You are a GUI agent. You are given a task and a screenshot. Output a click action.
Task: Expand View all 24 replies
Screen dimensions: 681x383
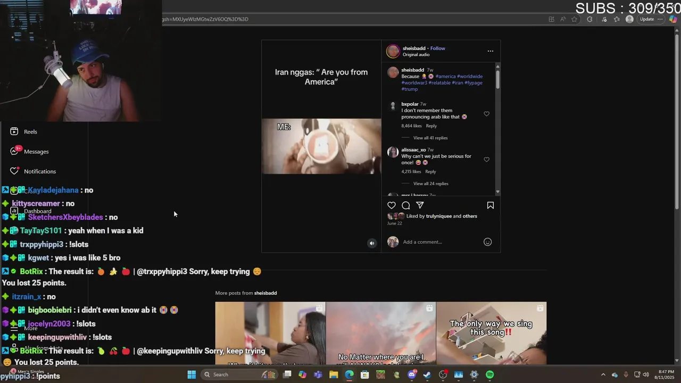(431, 184)
